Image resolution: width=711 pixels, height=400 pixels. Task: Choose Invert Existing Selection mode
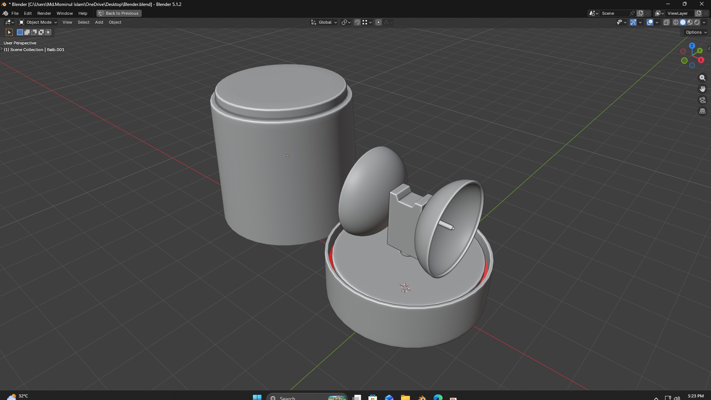coord(41,32)
